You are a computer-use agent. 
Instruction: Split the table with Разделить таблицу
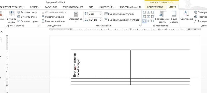(53, 21)
